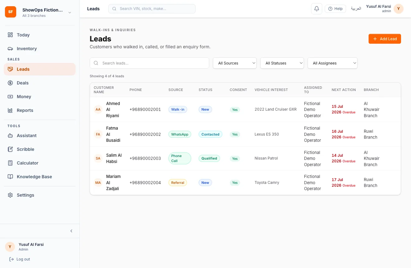Click the Deals dollar icon
Image resolution: width=411 pixels, height=268 pixels.
tap(10, 83)
